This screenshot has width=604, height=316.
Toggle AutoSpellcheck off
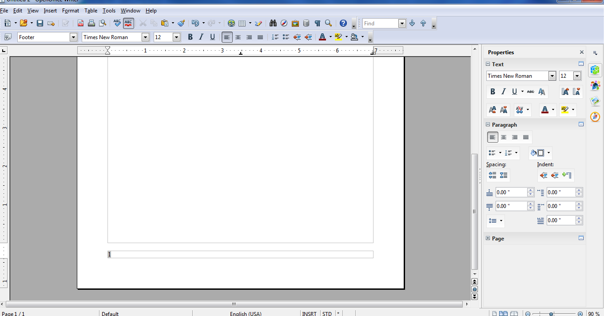coord(128,23)
